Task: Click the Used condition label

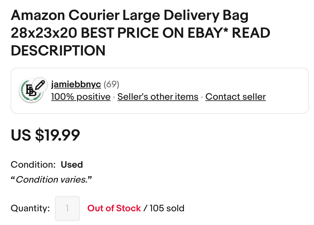Action: click(x=72, y=165)
